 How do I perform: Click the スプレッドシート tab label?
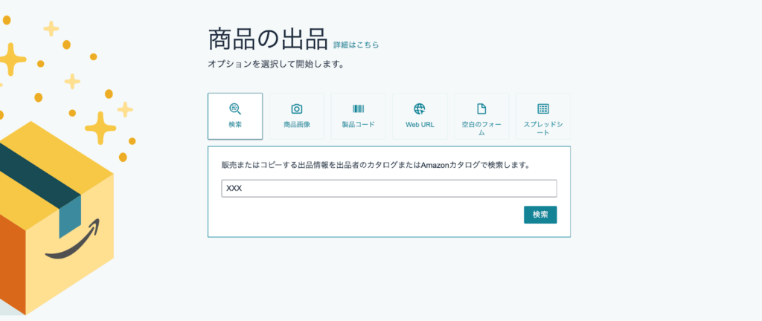(x=543, y=129)
